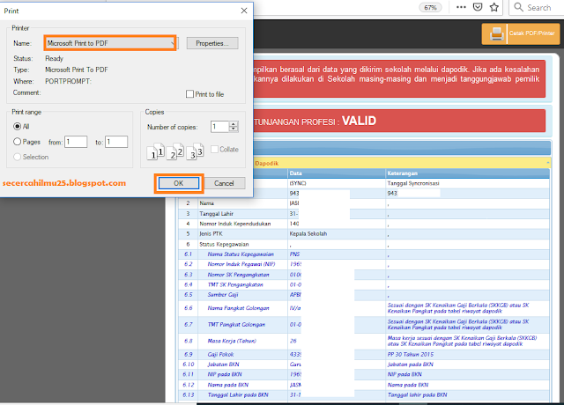This screenshot has height=405, width=564.
Task: Cancel the Print dialog
Action: [224, 183]
